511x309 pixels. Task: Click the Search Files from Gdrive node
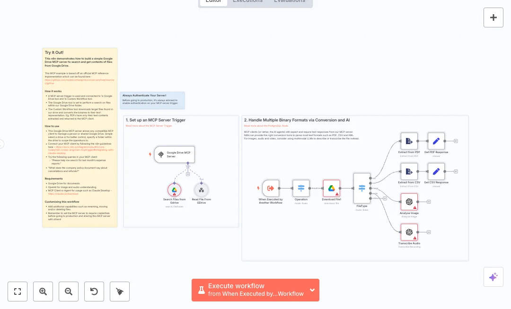(x=174, y=190)
